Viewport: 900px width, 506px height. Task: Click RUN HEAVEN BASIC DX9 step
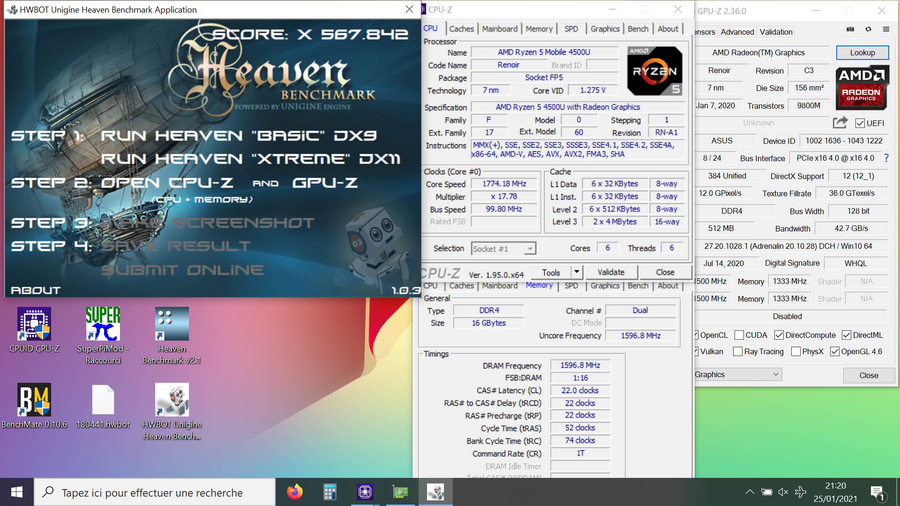(x=239, y=136)
